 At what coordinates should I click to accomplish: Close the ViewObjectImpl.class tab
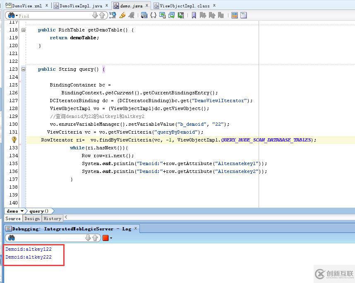[214, 5]
